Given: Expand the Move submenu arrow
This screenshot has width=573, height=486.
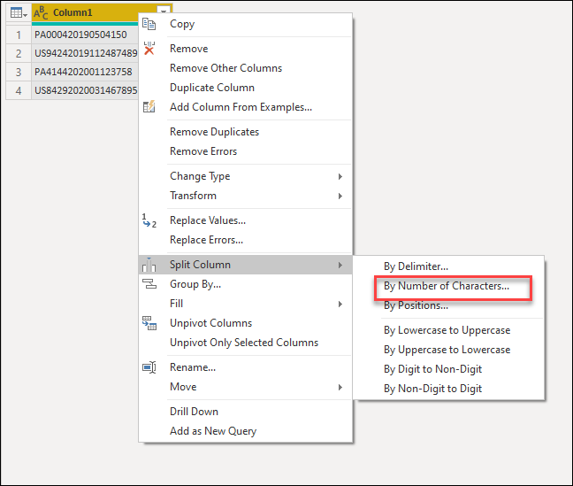Looking at the screenshot, I should click(x=340, y=387).
